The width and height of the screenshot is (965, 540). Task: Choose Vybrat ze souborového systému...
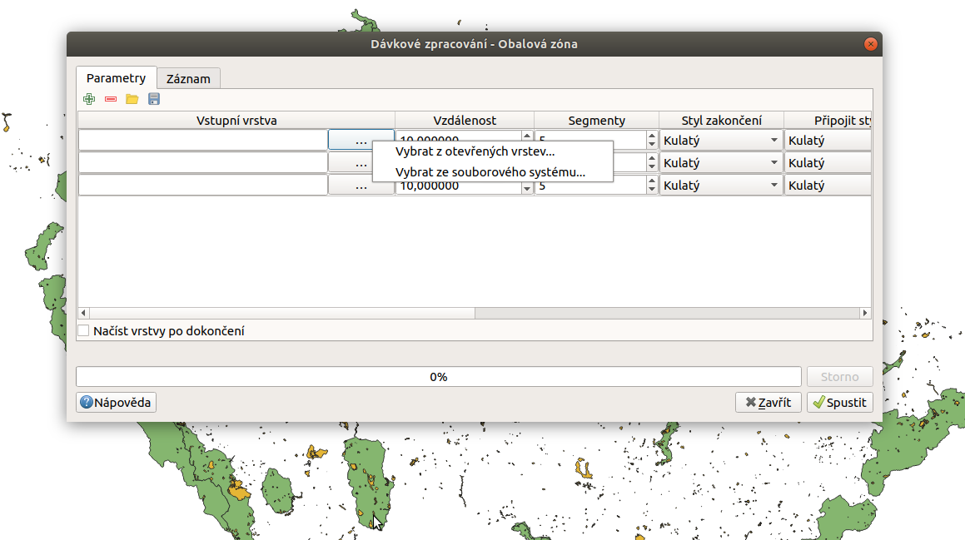coord(490,172)
